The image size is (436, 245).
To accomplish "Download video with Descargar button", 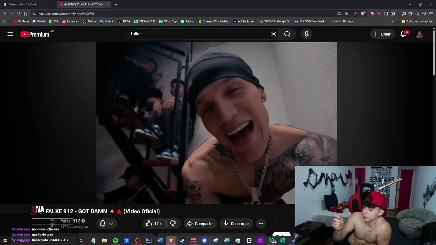I will click(236, 224).
